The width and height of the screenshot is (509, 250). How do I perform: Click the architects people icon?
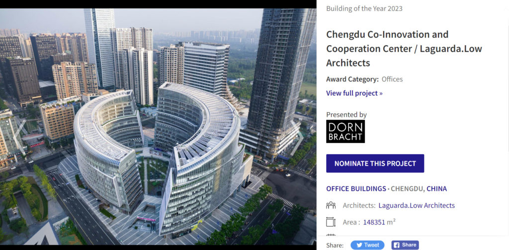tap(331, 205)
